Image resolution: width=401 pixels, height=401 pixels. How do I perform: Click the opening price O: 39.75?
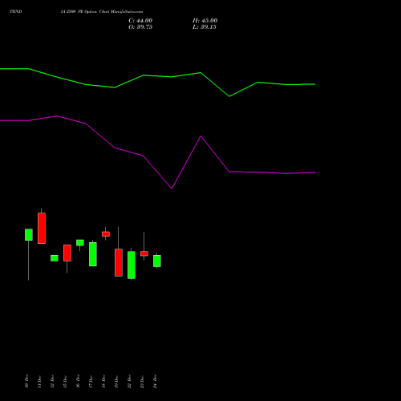pos(140,27)
